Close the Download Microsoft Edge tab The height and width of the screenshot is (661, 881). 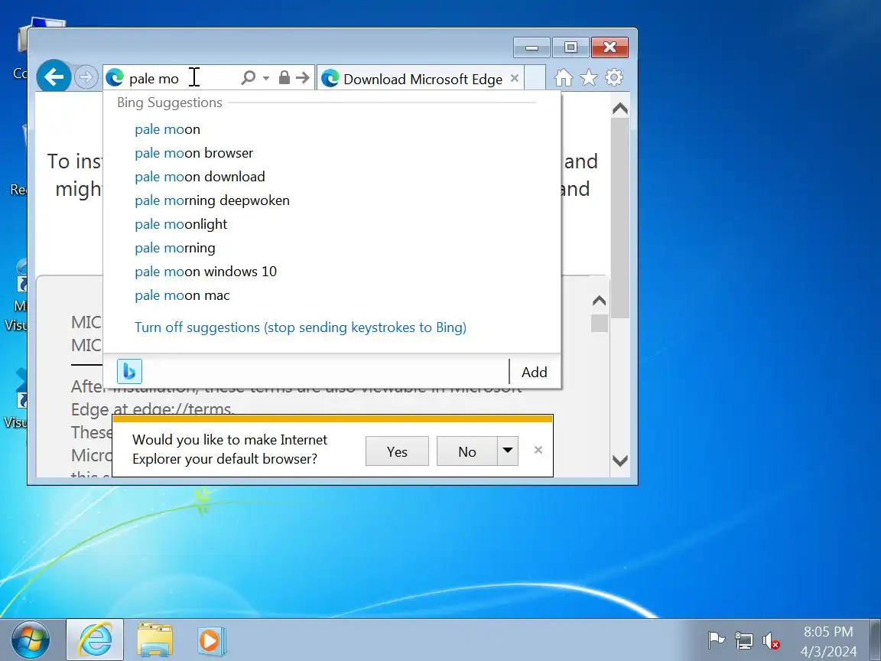pyautogui.click(x=514, y=78)
